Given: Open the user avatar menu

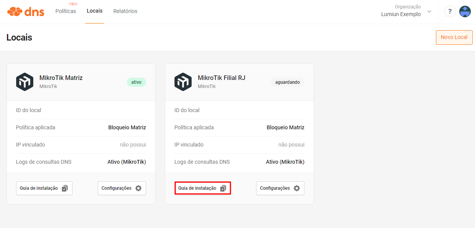Looking at the screenshot, I should [x=465, y=11].
